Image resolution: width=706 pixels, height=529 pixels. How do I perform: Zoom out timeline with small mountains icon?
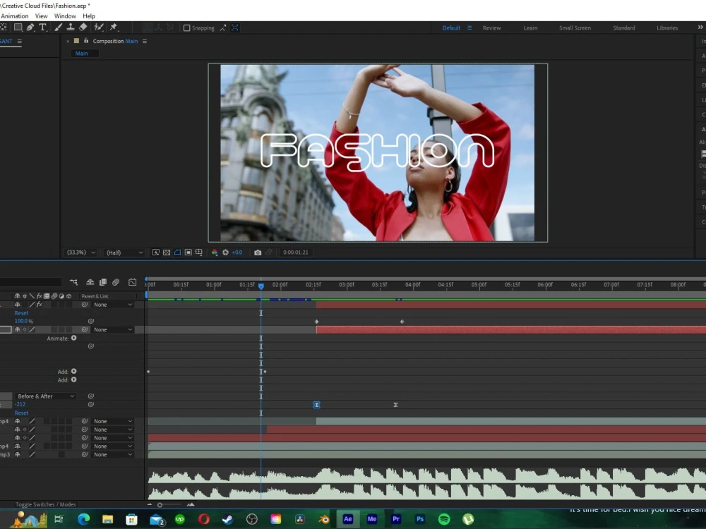(x=150, y=505)
